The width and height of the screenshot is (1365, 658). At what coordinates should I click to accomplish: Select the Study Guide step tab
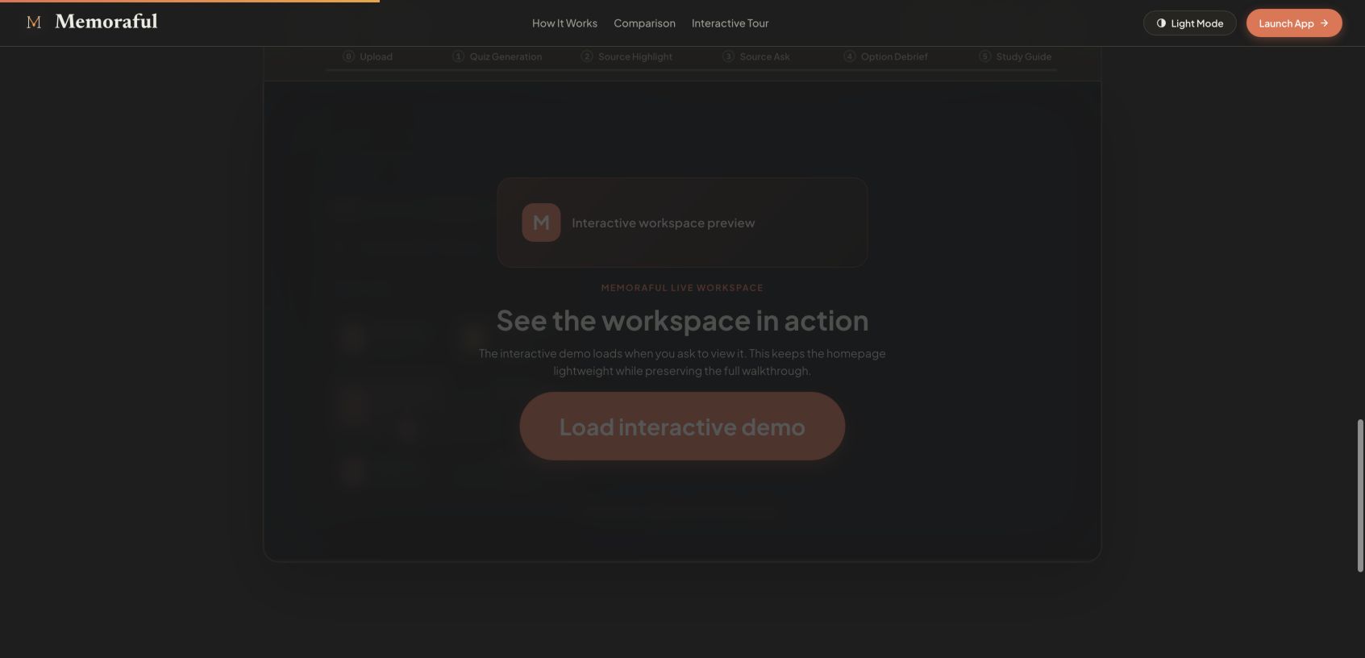tap(1015, 56)
